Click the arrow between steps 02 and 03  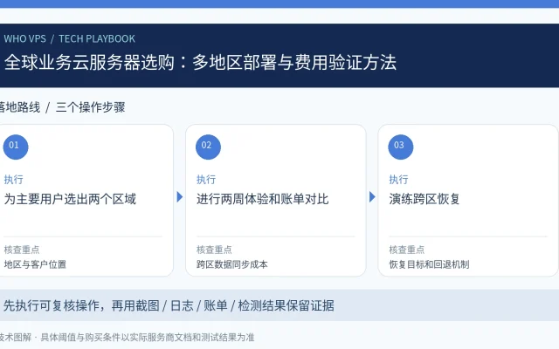click(x=372, y=196)
